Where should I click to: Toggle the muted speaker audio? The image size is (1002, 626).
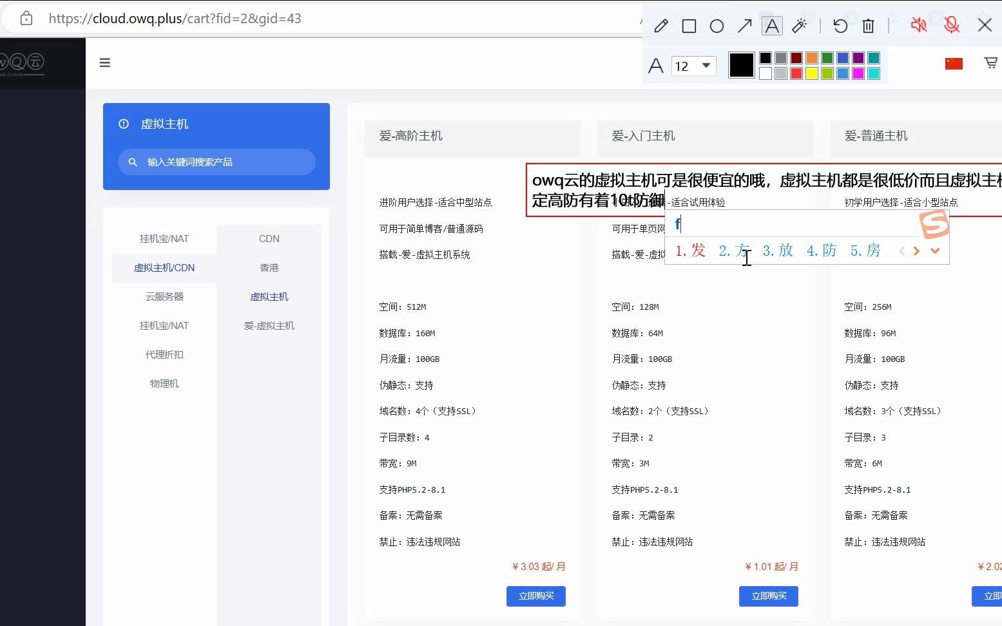[919, 25]
